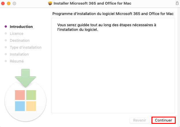180x127 pixels.
Task: Select the Résumé step in sidebar
Action: pyautogui.click(x=17, y=61)
